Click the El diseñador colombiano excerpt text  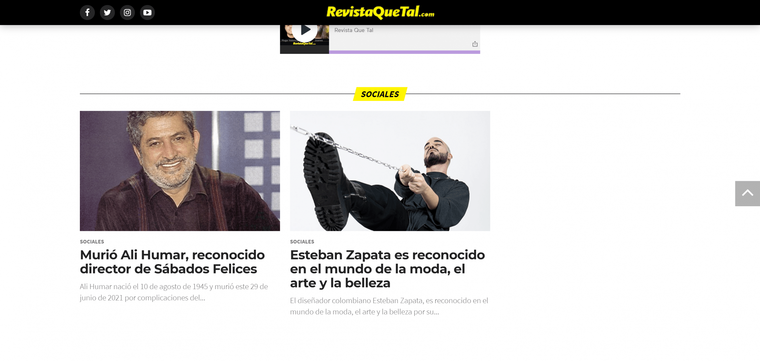point(389,306)
